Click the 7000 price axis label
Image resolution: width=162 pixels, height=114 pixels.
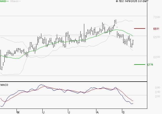[157, 17]
